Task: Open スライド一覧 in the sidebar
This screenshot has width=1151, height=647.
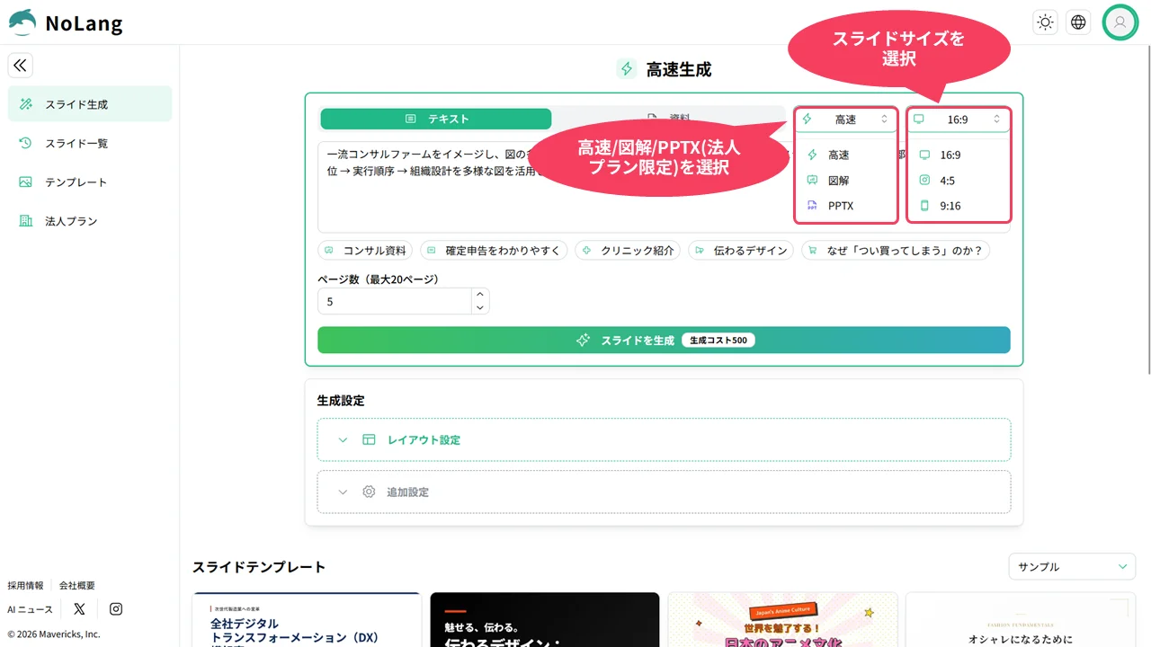Action: pyautogui.click(x=90, y=143)
